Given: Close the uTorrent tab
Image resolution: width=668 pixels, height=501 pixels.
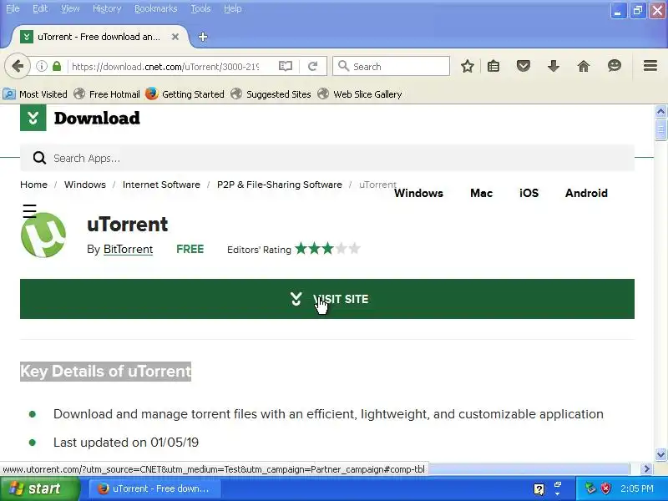Looking at the screenshot, I should pyautogui.click(x=175, y=37).
